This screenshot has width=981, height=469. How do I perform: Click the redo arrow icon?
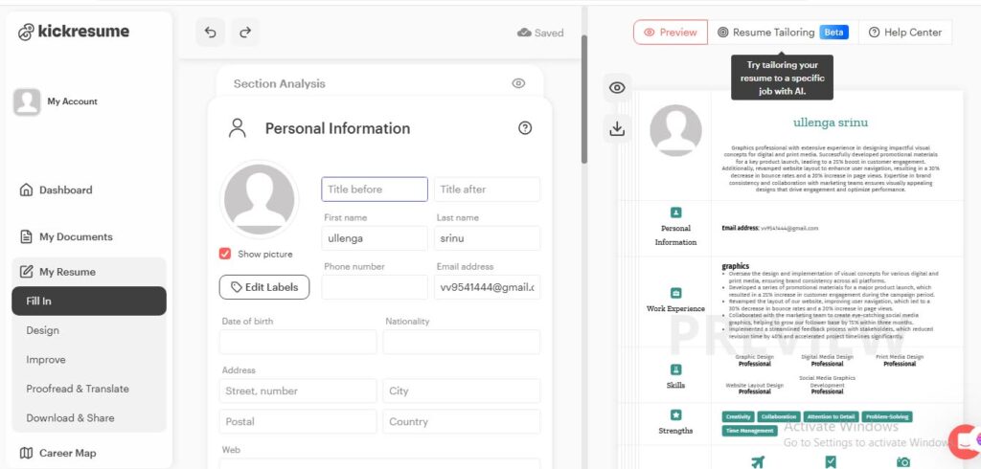[x=245, y=33]
